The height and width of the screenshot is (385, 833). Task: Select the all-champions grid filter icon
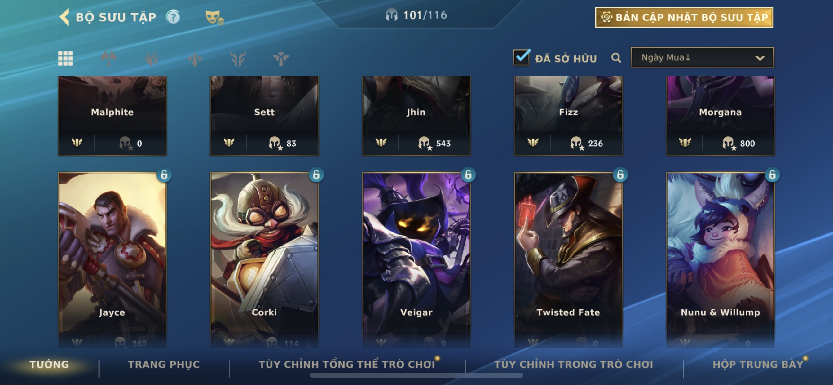(x=65, y=59)
